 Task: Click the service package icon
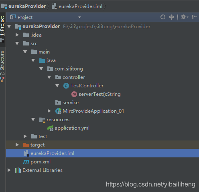click(x=58, y=103)
